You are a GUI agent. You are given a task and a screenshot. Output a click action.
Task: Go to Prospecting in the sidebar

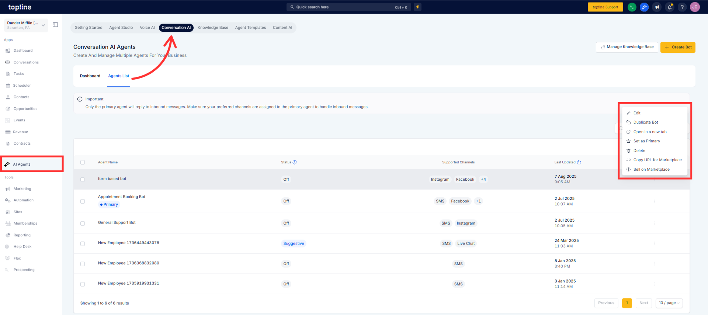pos(24,270)
